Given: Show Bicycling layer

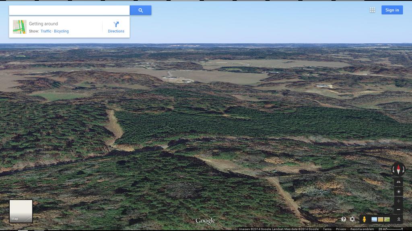Looking at the screenshot, I should pyautogui.click(x=61, y=31).
